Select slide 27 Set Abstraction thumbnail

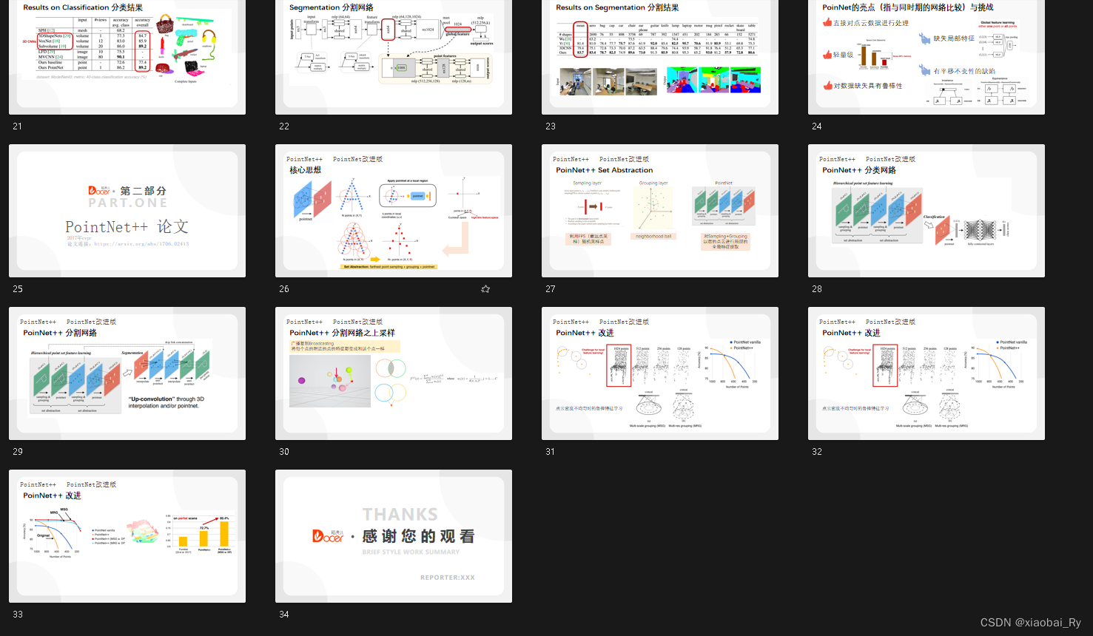tap(660, 211)
